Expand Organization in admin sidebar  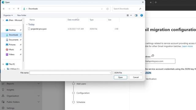tap(39, 96)
